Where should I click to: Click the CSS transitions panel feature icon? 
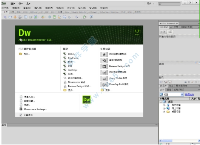(104, 72)
